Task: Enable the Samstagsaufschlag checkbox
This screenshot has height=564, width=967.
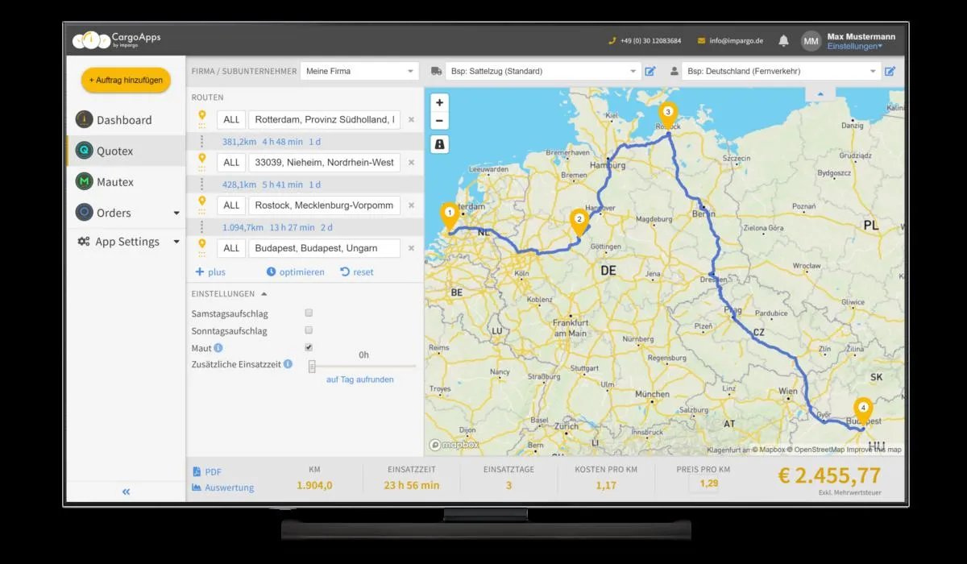Action: point(309,313)
